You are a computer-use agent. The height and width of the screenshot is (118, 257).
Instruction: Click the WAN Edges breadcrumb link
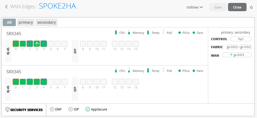23,7
